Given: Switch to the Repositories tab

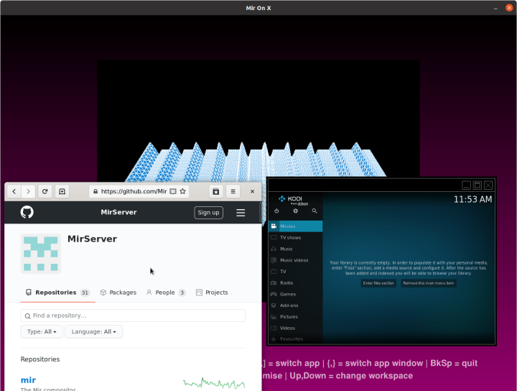Looking at the screenshot, I should 57,293.
